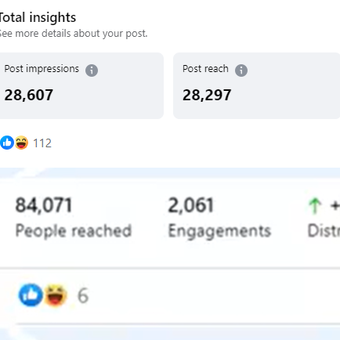Click the Post impressions info icon
The width and height of the screenshot is (340, 340).
[x=92, y=71]
